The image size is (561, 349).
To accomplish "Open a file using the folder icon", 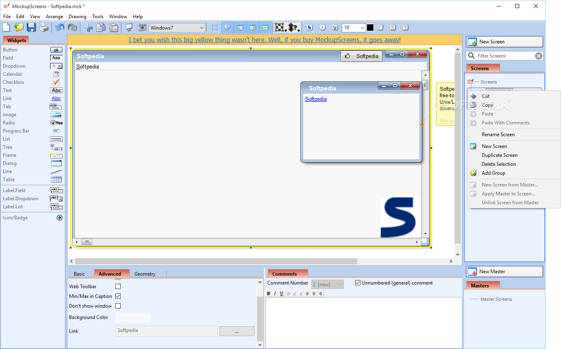I will coord(19,28).
